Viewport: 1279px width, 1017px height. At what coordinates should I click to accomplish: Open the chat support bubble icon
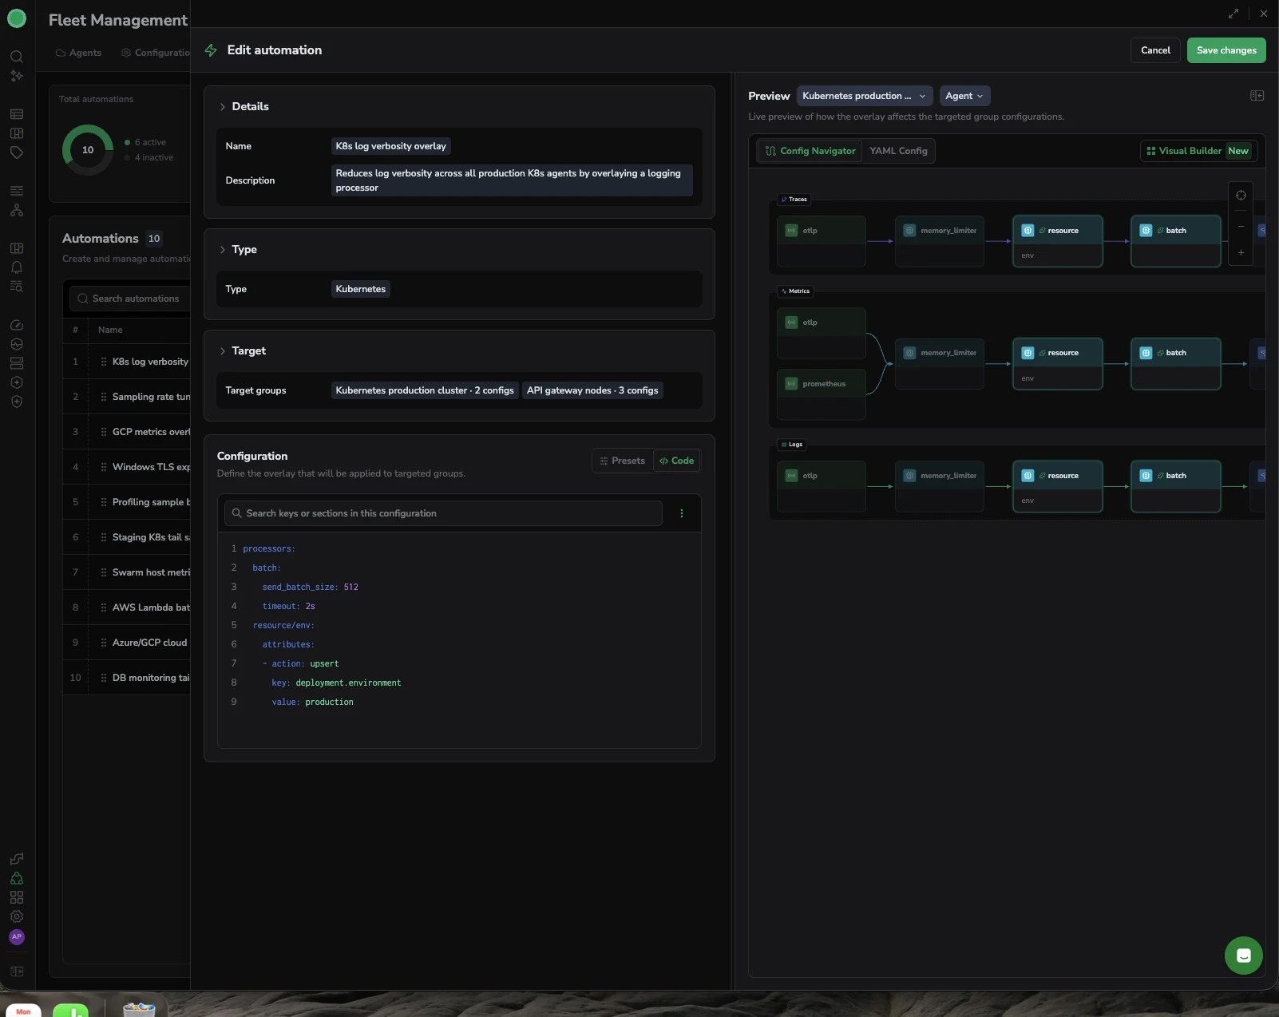coord(1243,956)
